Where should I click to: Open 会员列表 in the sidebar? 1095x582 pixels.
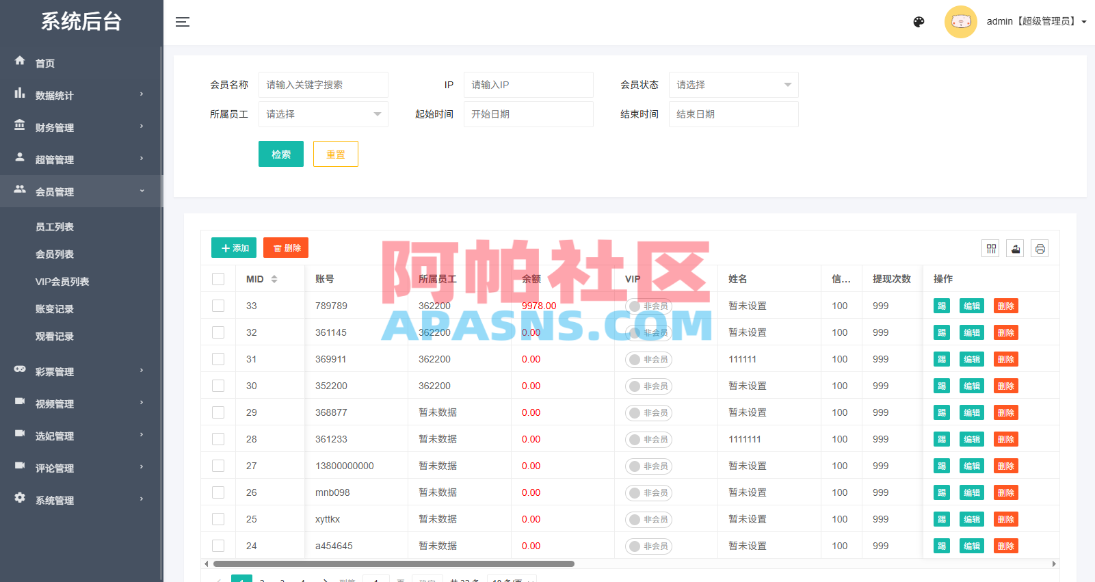[55, 254]
